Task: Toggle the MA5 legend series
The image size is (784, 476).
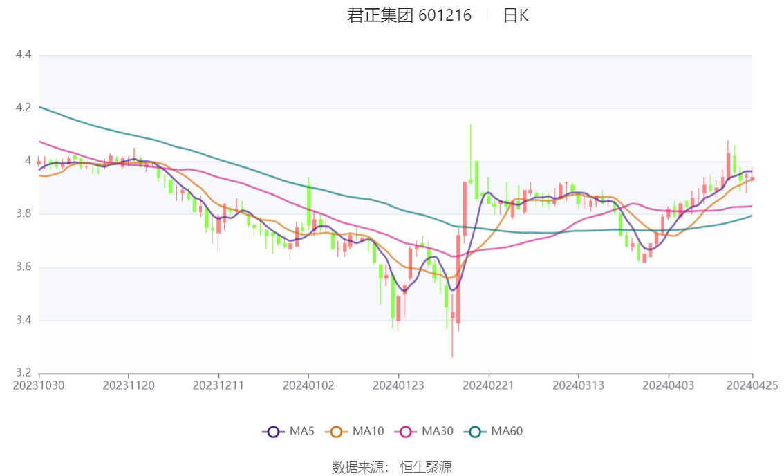Action: click(x=288, y=432)
